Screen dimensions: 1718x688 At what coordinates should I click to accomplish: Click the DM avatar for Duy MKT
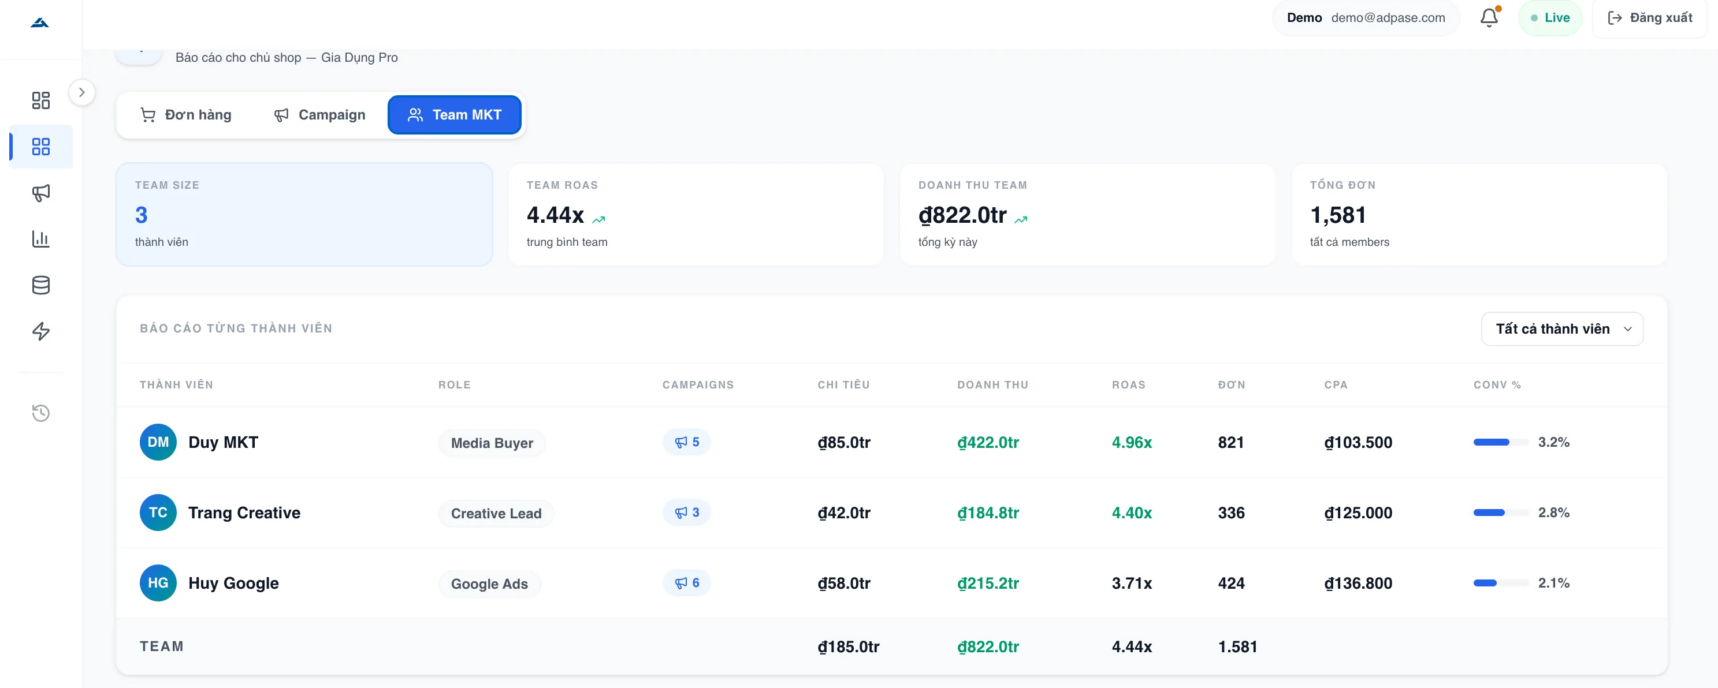coord(158,442)
